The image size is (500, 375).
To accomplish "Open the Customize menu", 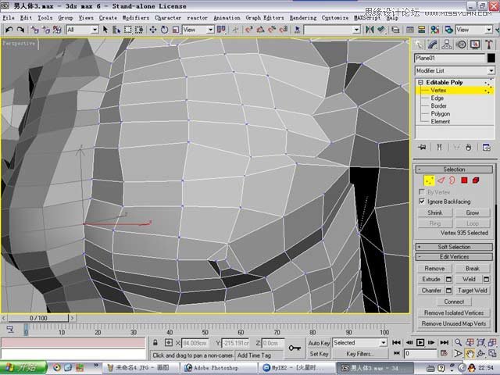I will (335, 18).
